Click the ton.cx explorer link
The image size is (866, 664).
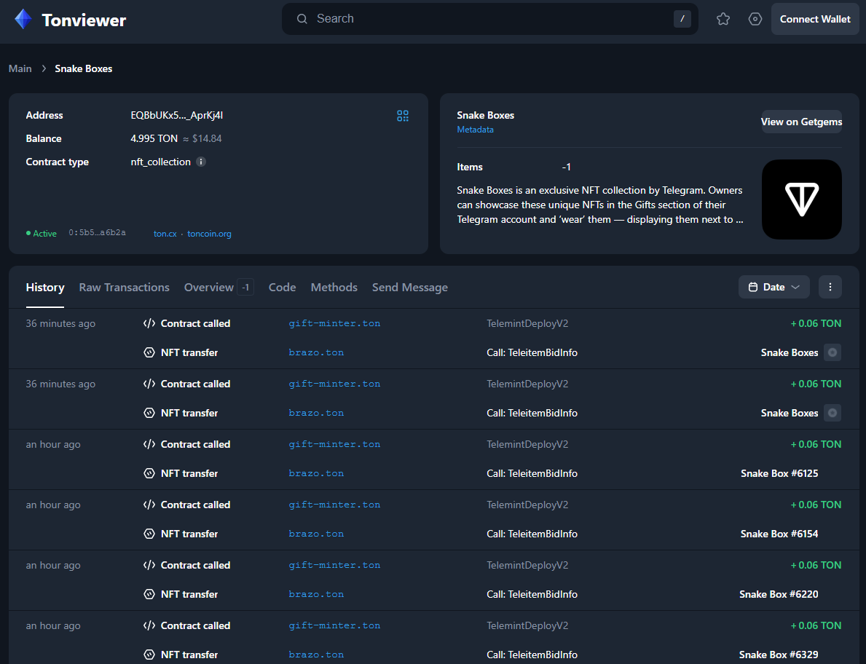pos(165,234)
